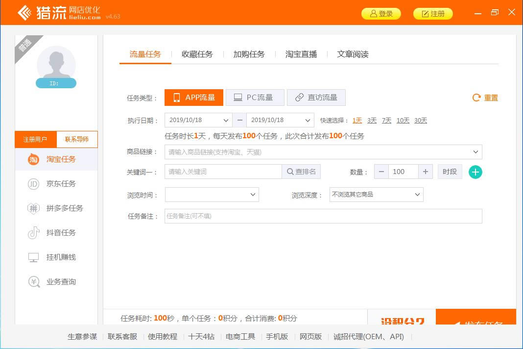Open 淘宝任务 in the sidebar

tap(56, 159)
